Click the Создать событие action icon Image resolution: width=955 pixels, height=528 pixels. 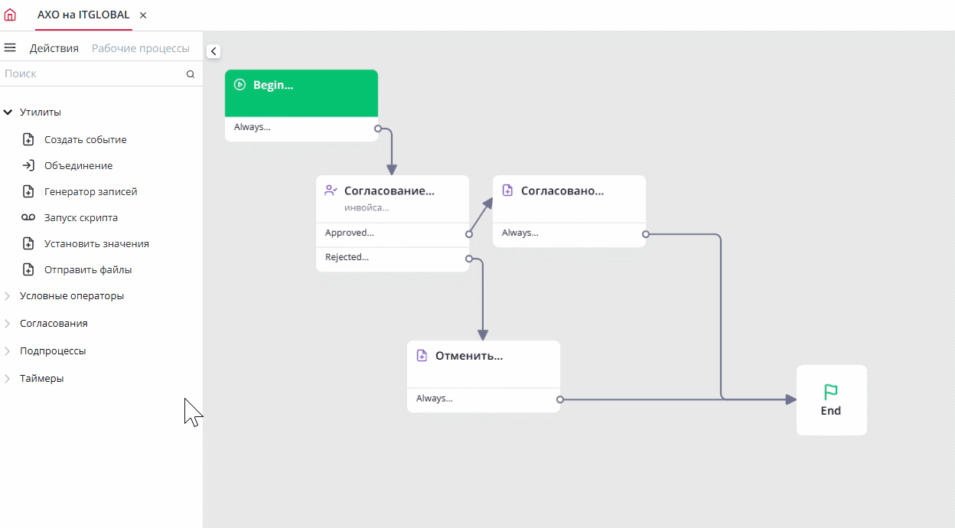tap(28, 139)
